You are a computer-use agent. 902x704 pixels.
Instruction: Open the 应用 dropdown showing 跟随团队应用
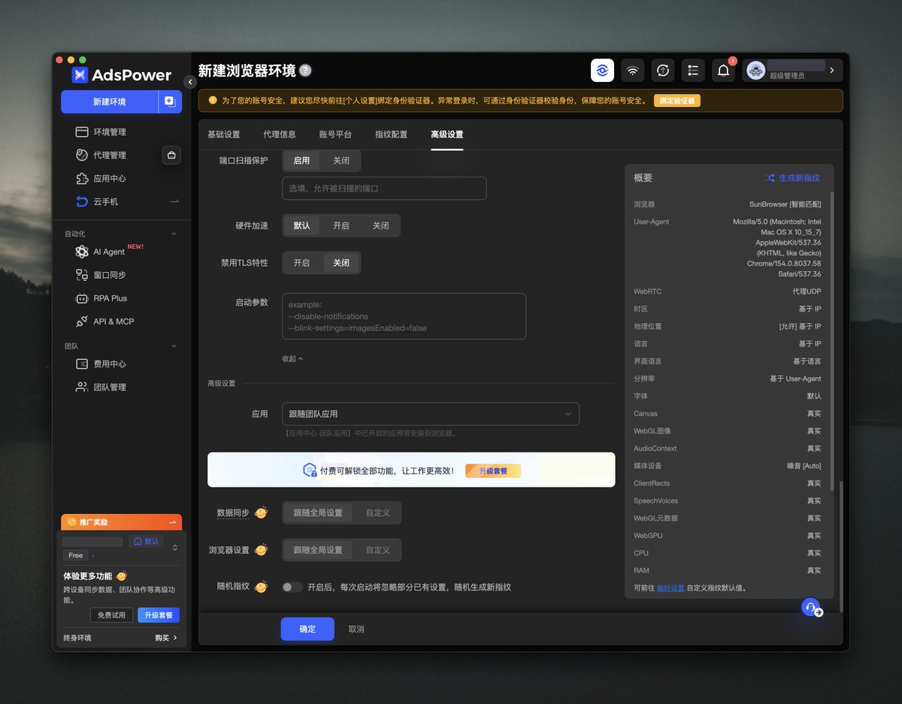[431, 414]
